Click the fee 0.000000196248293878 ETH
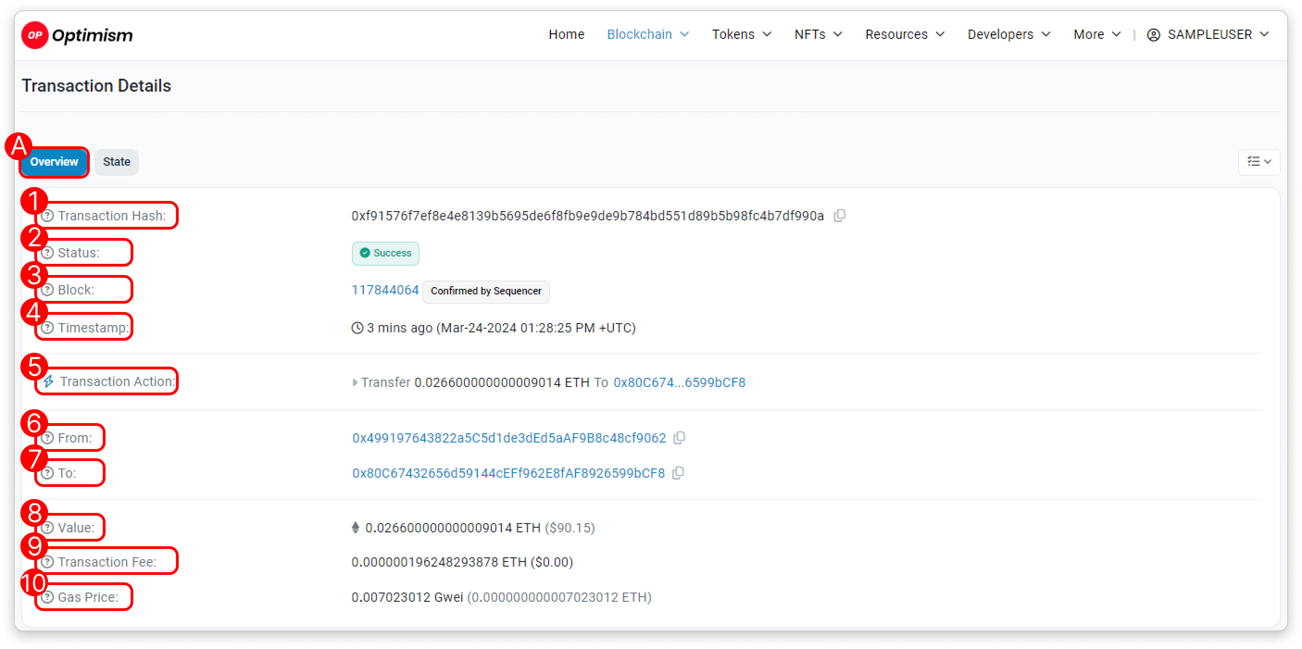 pos(439,562)
